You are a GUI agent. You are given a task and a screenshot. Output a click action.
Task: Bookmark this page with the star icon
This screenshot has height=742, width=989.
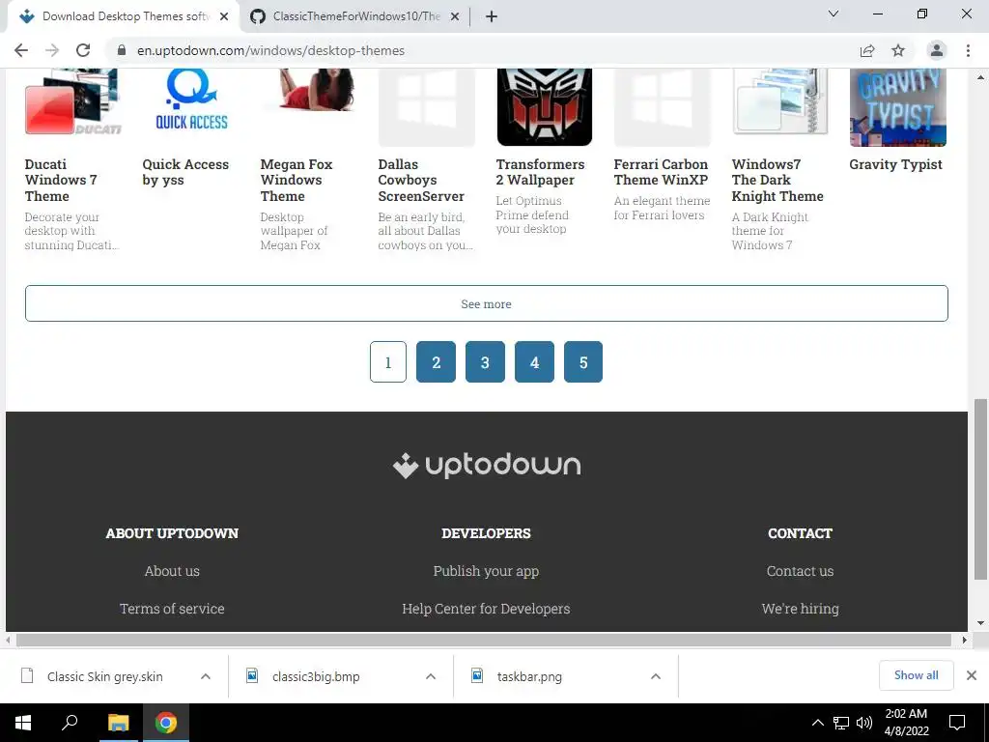tap(898, 50)
